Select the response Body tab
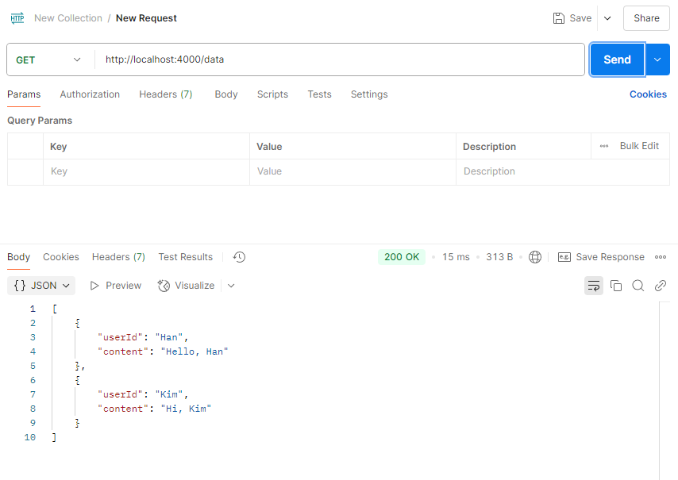The image size is (678, 480). (x=18, y=257)
